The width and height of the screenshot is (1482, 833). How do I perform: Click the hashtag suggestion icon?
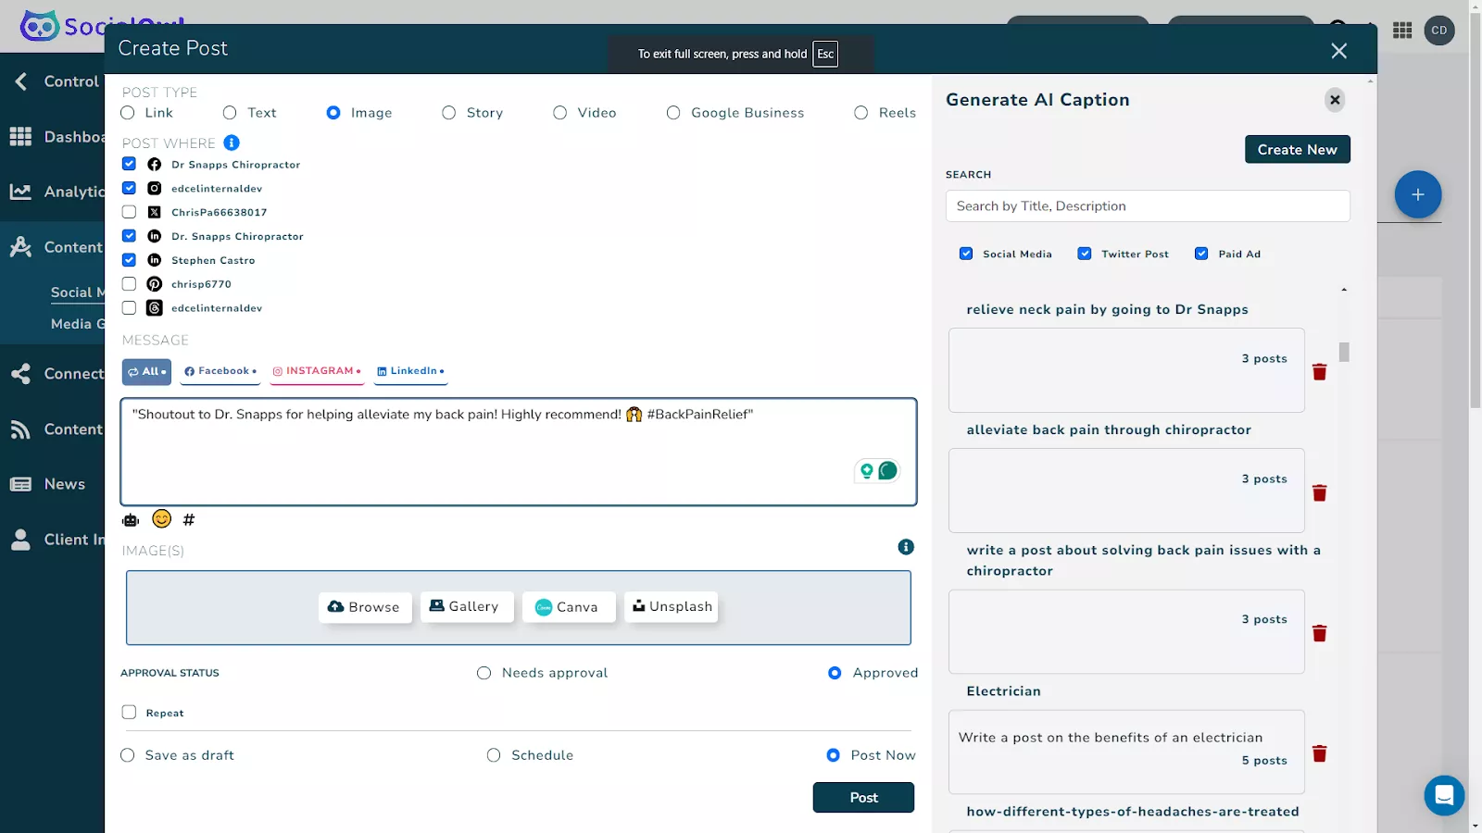coord(189,520)
